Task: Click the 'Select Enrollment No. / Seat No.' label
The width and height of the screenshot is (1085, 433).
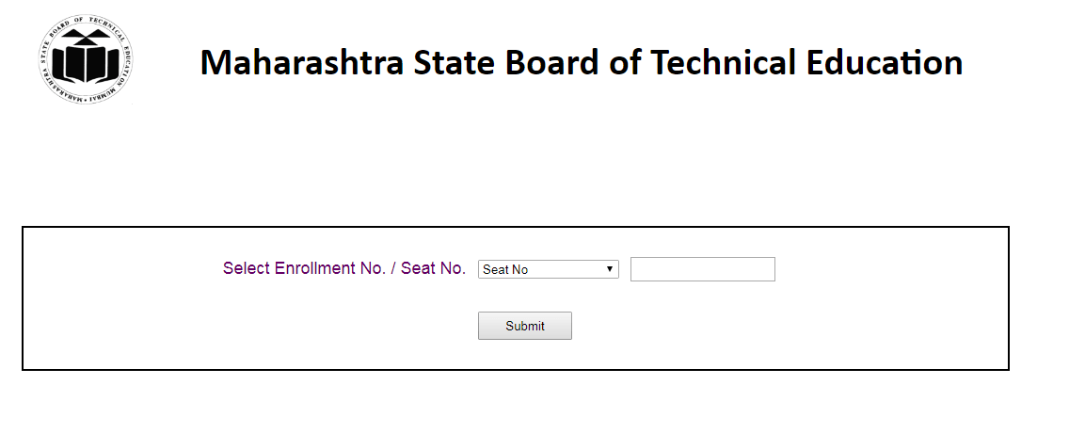Action: (x=343, y=268)
